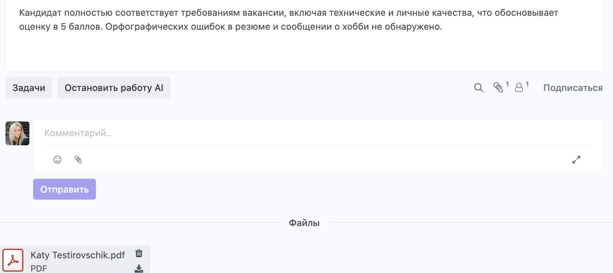Click the Подписаться link
Screen dimensions: 613x273
[x=573, y=88]
